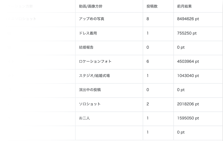Click post count 6 for ロケーションフォト

148,61
